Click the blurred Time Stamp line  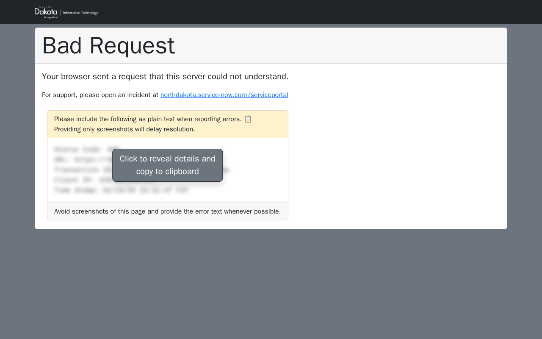[121, 190]
